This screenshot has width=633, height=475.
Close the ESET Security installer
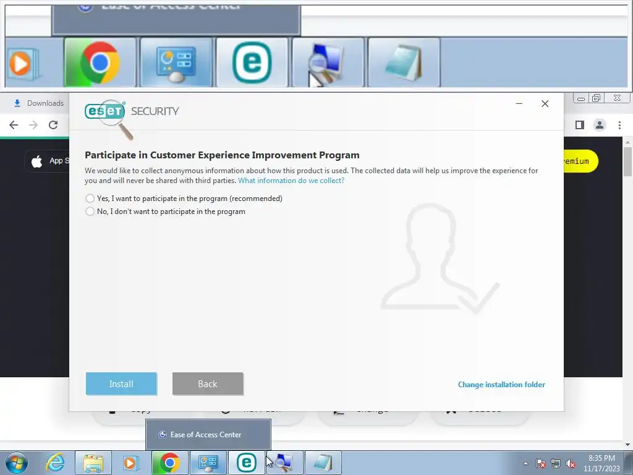coord(545,104)
